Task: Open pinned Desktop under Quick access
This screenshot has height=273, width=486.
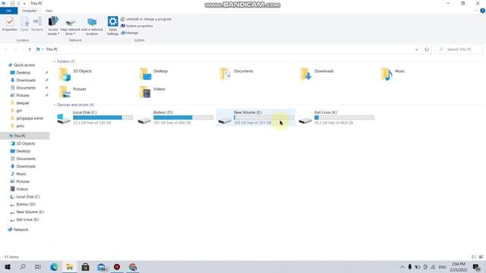Action: 24,73
